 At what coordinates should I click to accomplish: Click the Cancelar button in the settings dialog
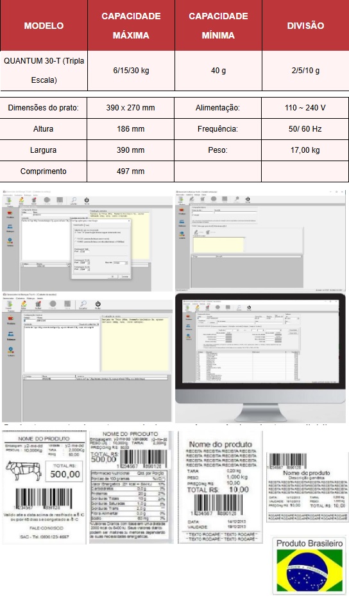tap(125, 276)
